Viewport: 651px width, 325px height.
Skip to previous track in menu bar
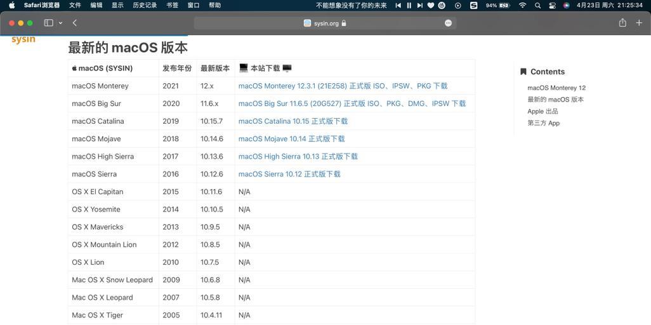(x=398, y=6)
